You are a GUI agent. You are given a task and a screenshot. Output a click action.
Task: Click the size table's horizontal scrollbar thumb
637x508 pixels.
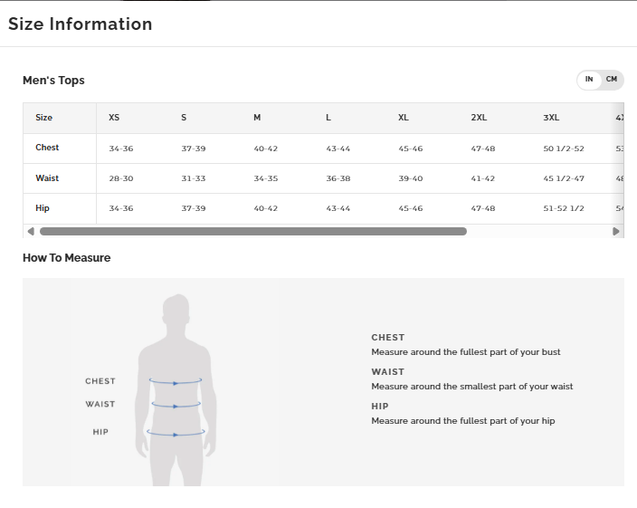(x=252, y=232)
